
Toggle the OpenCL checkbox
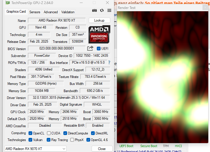pos(31,133)
